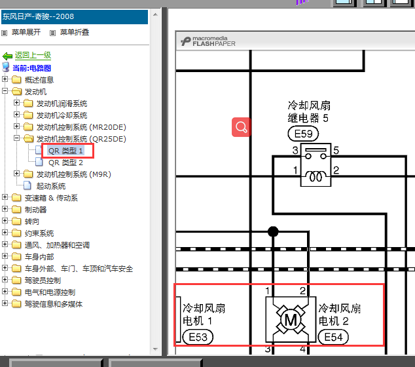This screenshot has height=367, width=415.
Task: Click the green back arrow icon
Action: coord(7,56)
